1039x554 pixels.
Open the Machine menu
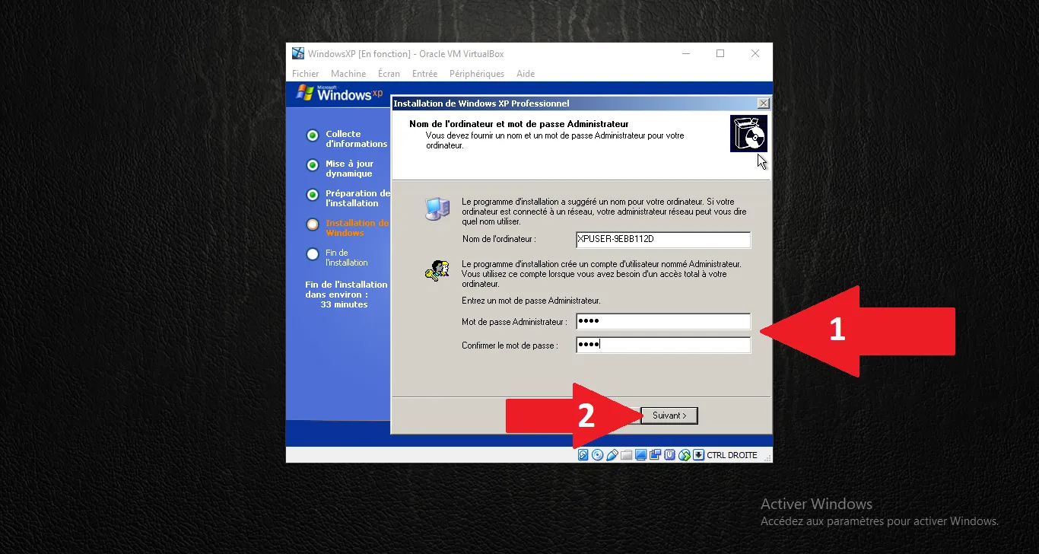click(x=348, y=74)
